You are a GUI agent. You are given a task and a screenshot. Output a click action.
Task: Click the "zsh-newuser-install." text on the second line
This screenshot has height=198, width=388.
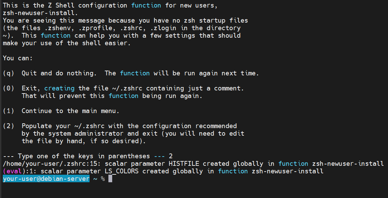(40, 13)
